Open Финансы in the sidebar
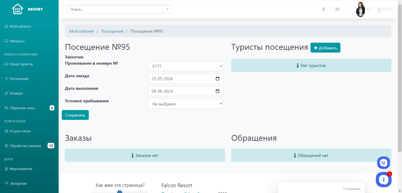402x193 pixels. (17, 41)
